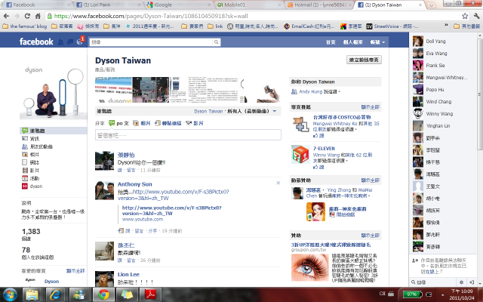Switch to the Mobile01 browser tab
483x302 pixels.
249,5
